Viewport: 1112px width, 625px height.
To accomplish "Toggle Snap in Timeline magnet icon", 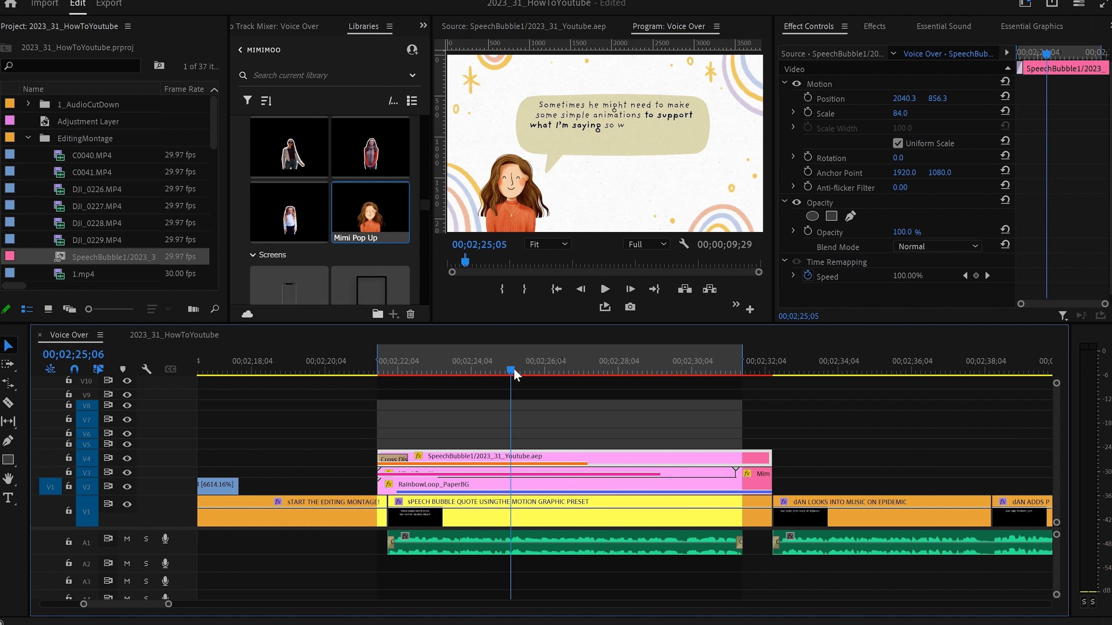I will point(74,369).
